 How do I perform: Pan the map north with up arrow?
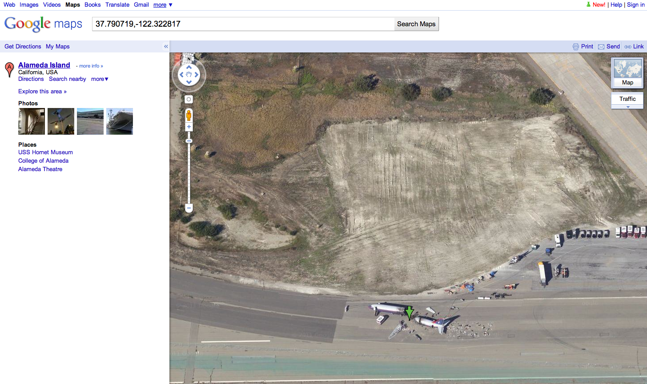[189, 68]
